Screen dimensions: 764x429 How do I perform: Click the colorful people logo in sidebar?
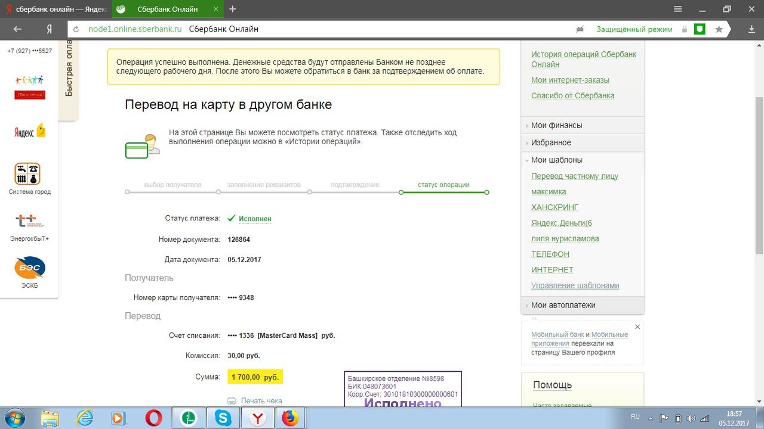pyautogui.click(x=30, y=87)
